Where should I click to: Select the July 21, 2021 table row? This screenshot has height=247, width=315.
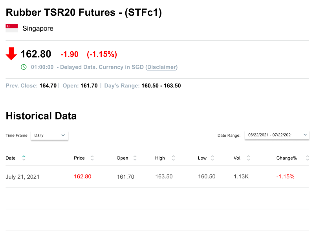pos(157,177)
